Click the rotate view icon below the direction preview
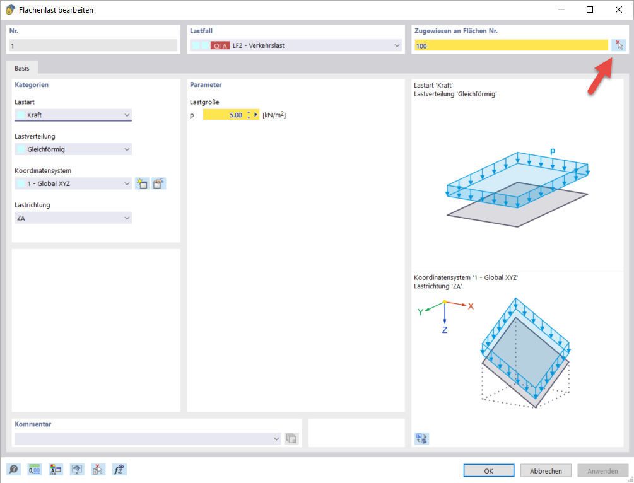The image size is (634, 483). pyautogui.click(x=421, y=438)
